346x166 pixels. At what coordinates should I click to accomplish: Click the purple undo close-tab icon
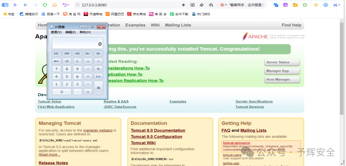(x=66, y=5)
